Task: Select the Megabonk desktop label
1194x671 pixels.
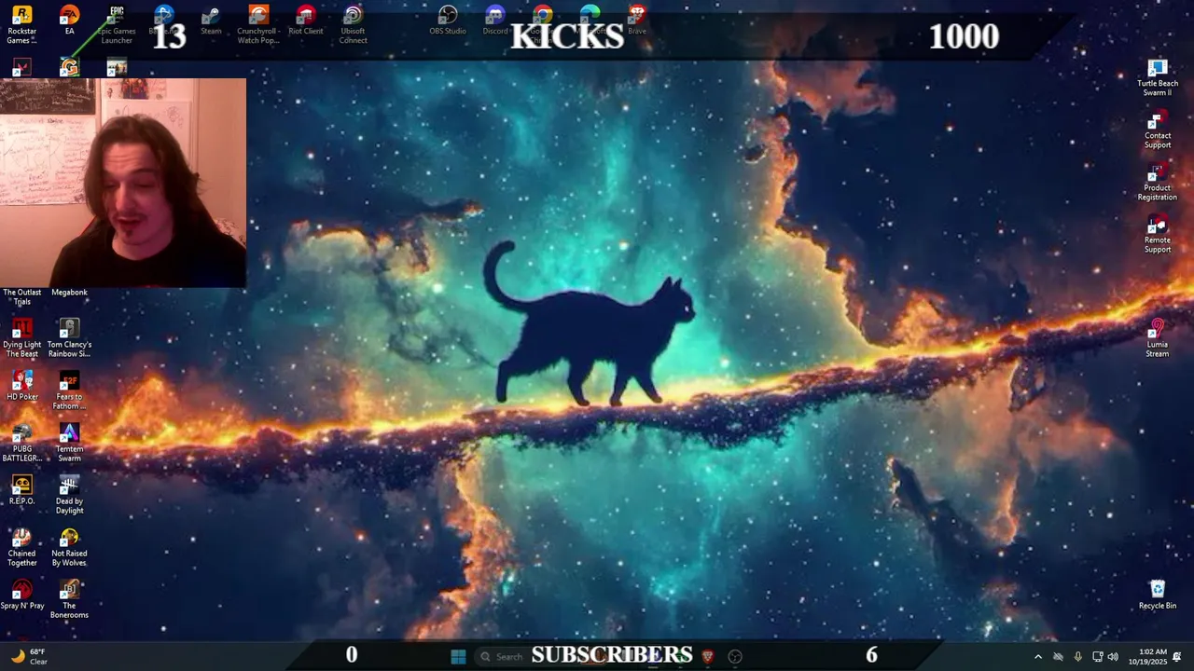Action: point(69,293)
